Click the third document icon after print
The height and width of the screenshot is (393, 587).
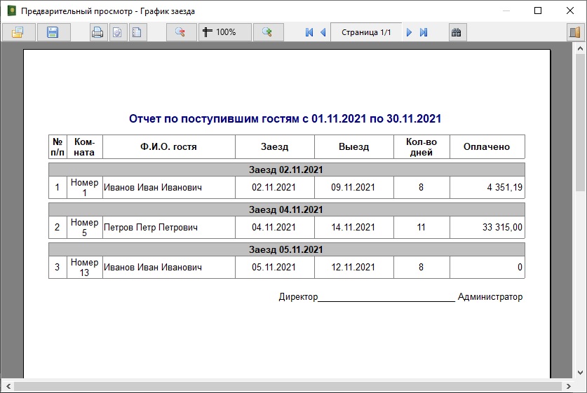(137, 32)
